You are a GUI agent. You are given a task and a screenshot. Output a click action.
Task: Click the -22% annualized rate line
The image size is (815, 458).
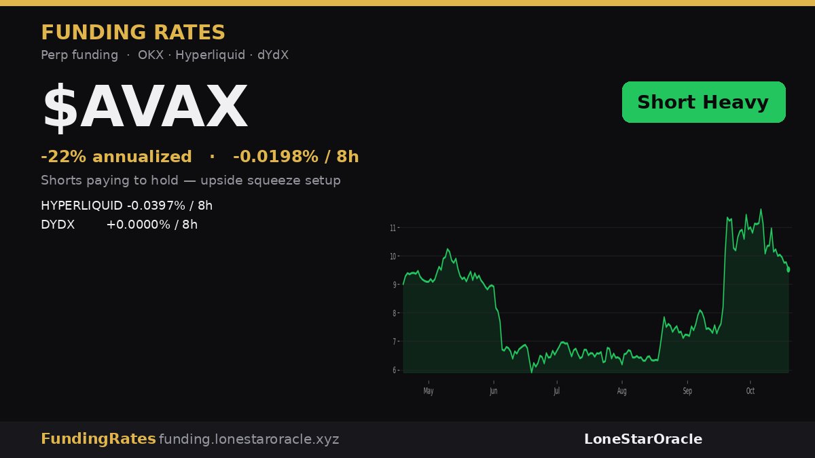click(x=200, y=157)
